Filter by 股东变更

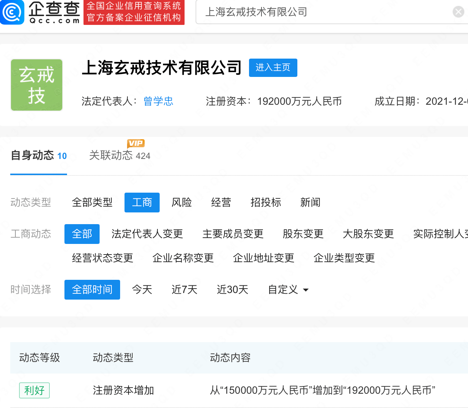tap(303, 234)
